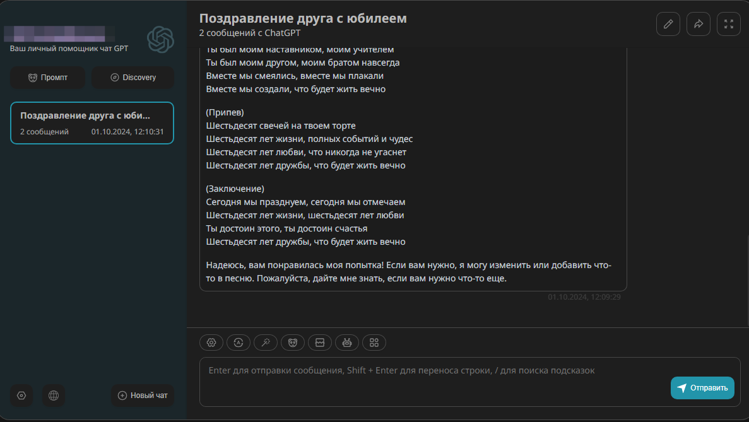Open the Discovery section
The width and height of the screenshot is (749, 422).
tap(133, 77)
